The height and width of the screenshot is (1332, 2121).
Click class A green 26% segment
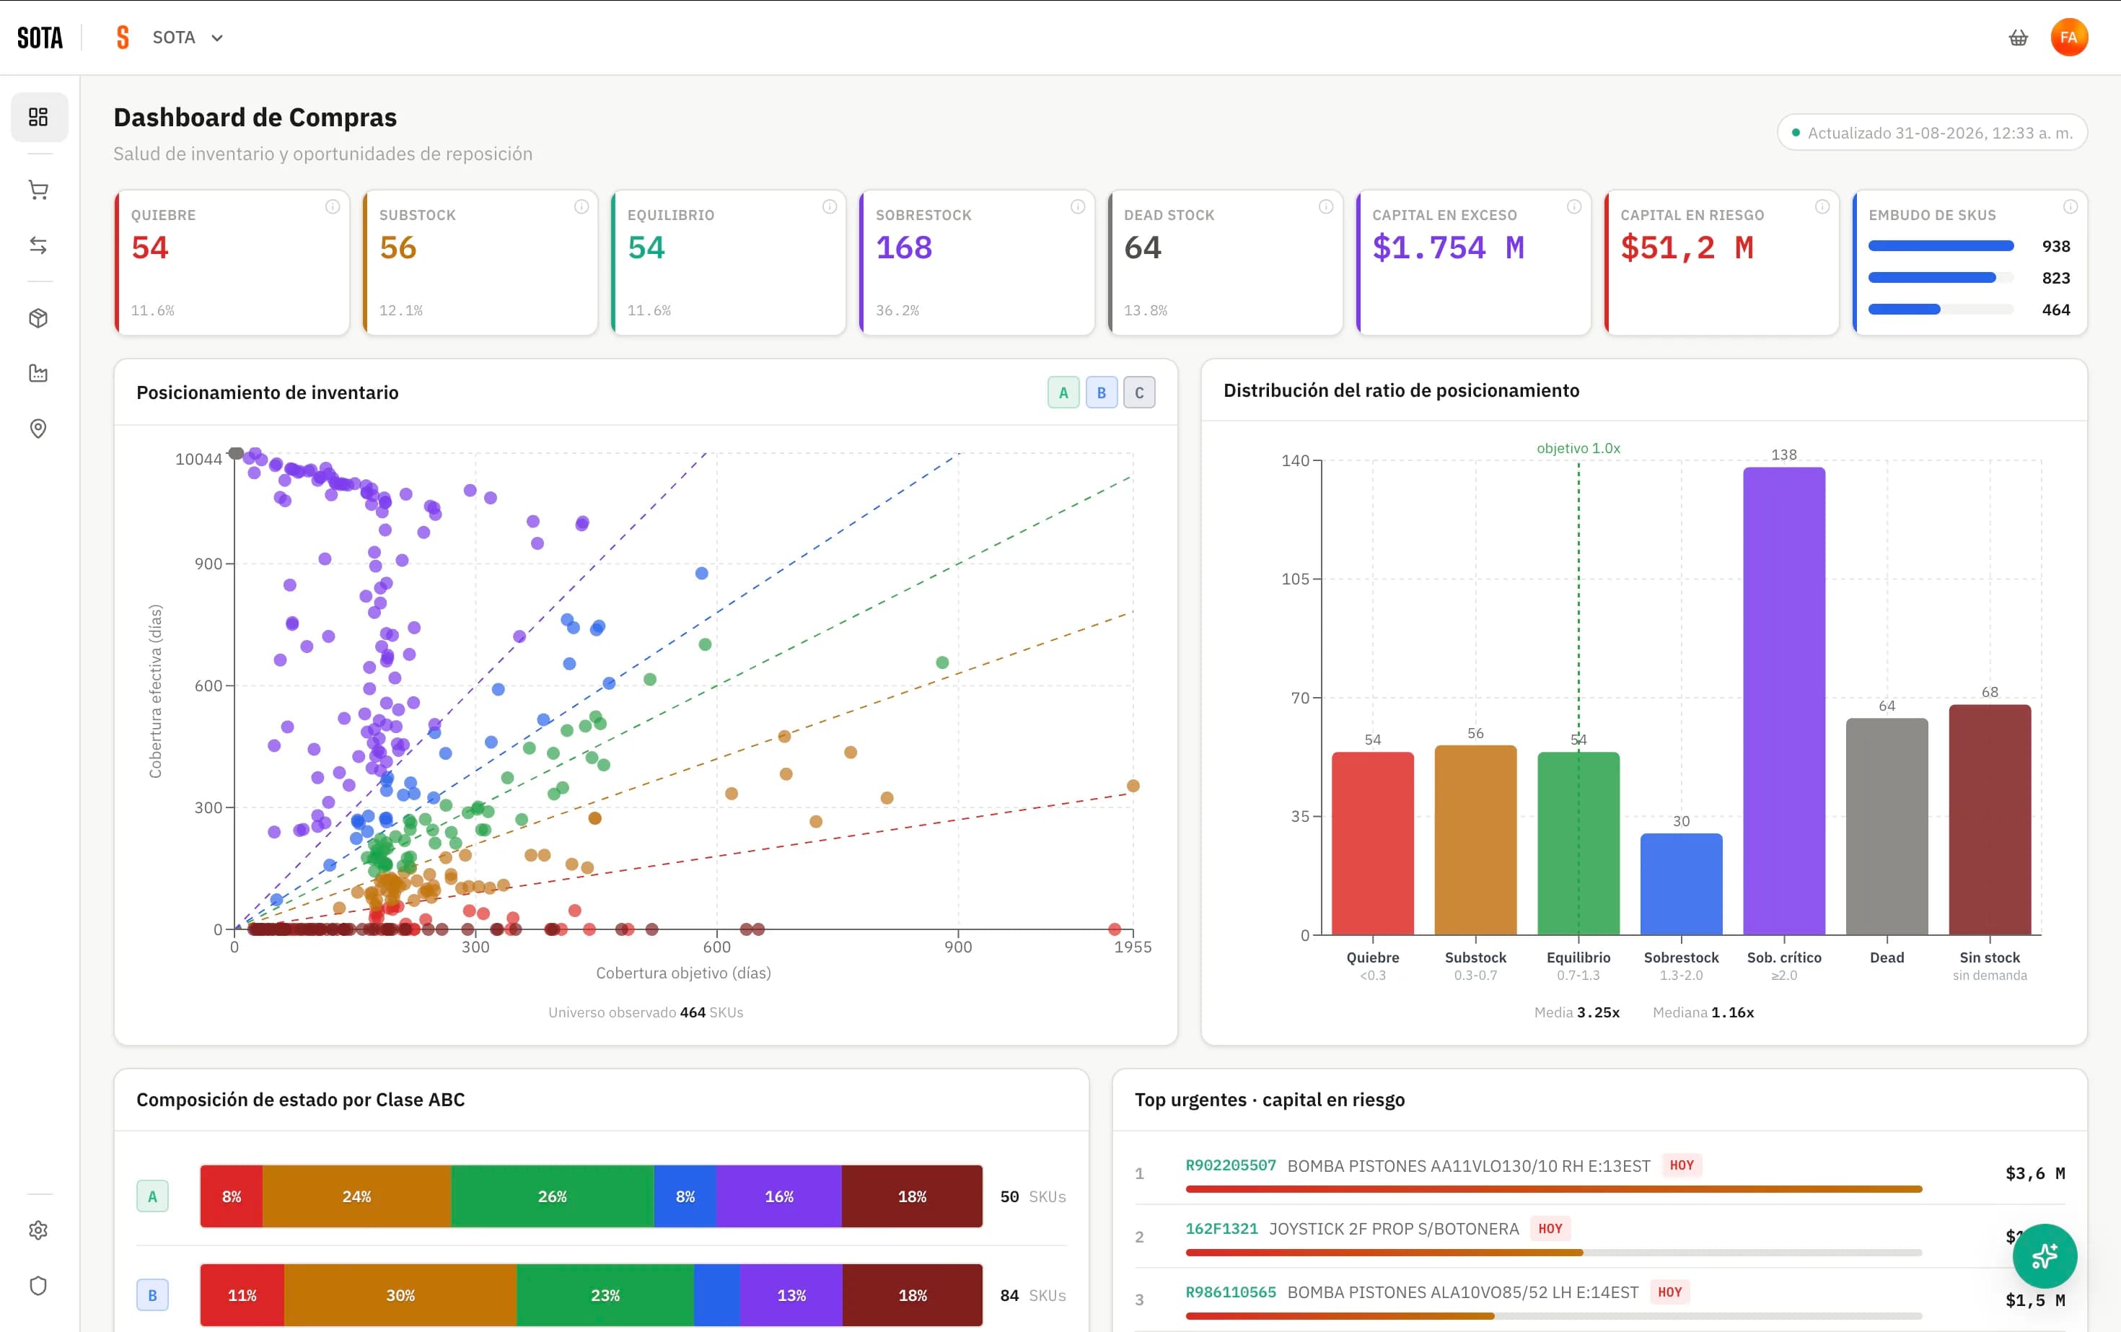pyautogui.click(x=553, y=1196)
